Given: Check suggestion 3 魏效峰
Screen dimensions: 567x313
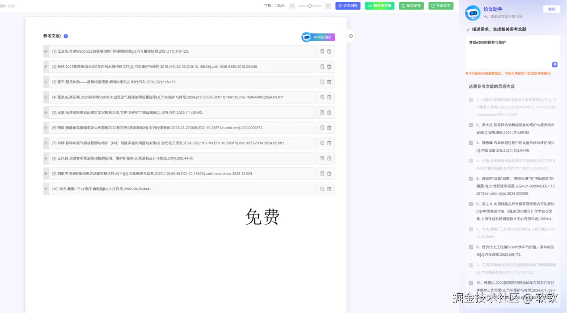Looking at the screenshot, I should point(471,143).
